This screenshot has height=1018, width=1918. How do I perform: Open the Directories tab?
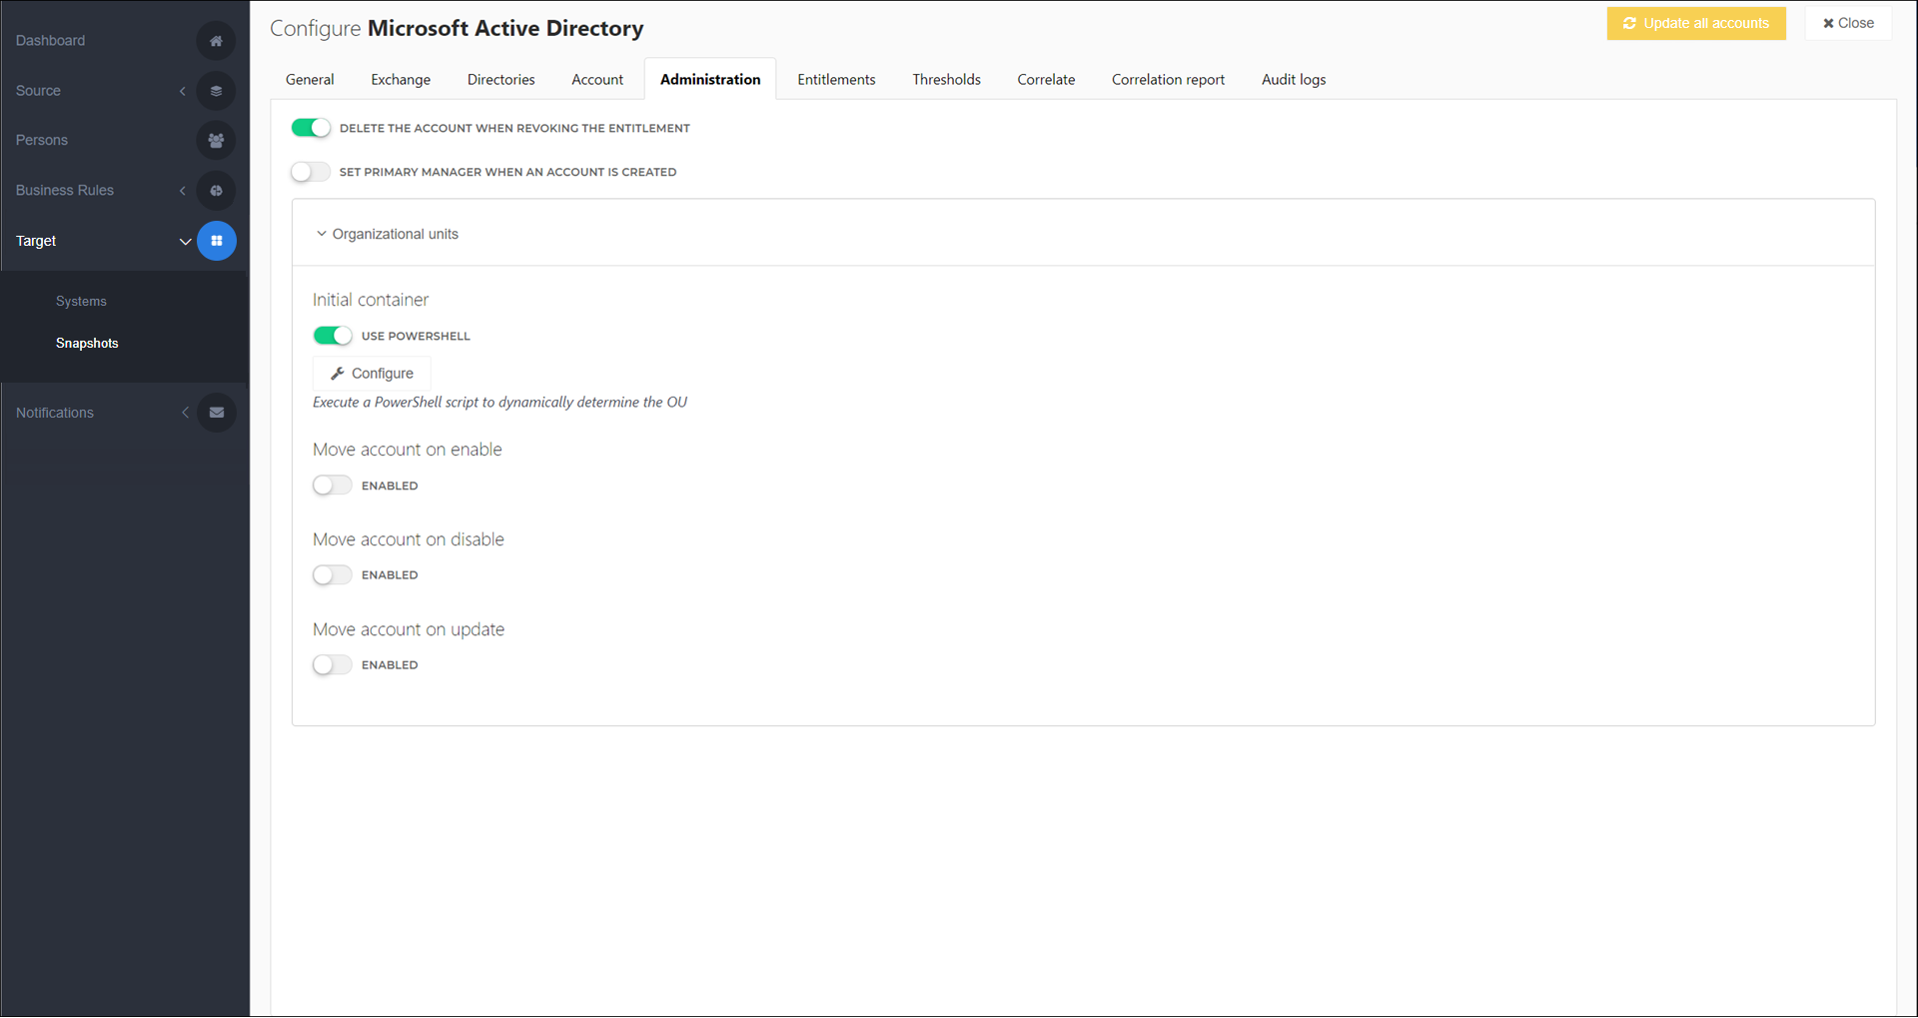(x=501, y=80)
